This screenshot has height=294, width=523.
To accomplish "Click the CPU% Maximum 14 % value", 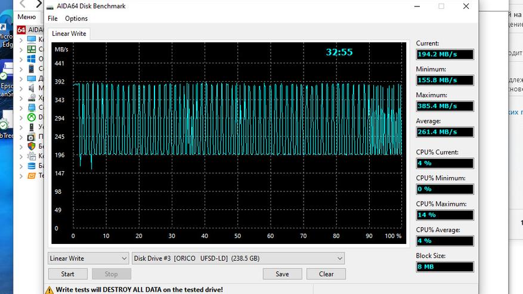I will click(x=445, y=215).
